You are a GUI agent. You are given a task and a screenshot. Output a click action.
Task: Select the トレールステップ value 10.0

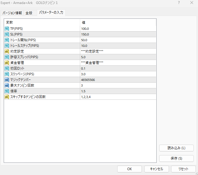pos(84,46)
